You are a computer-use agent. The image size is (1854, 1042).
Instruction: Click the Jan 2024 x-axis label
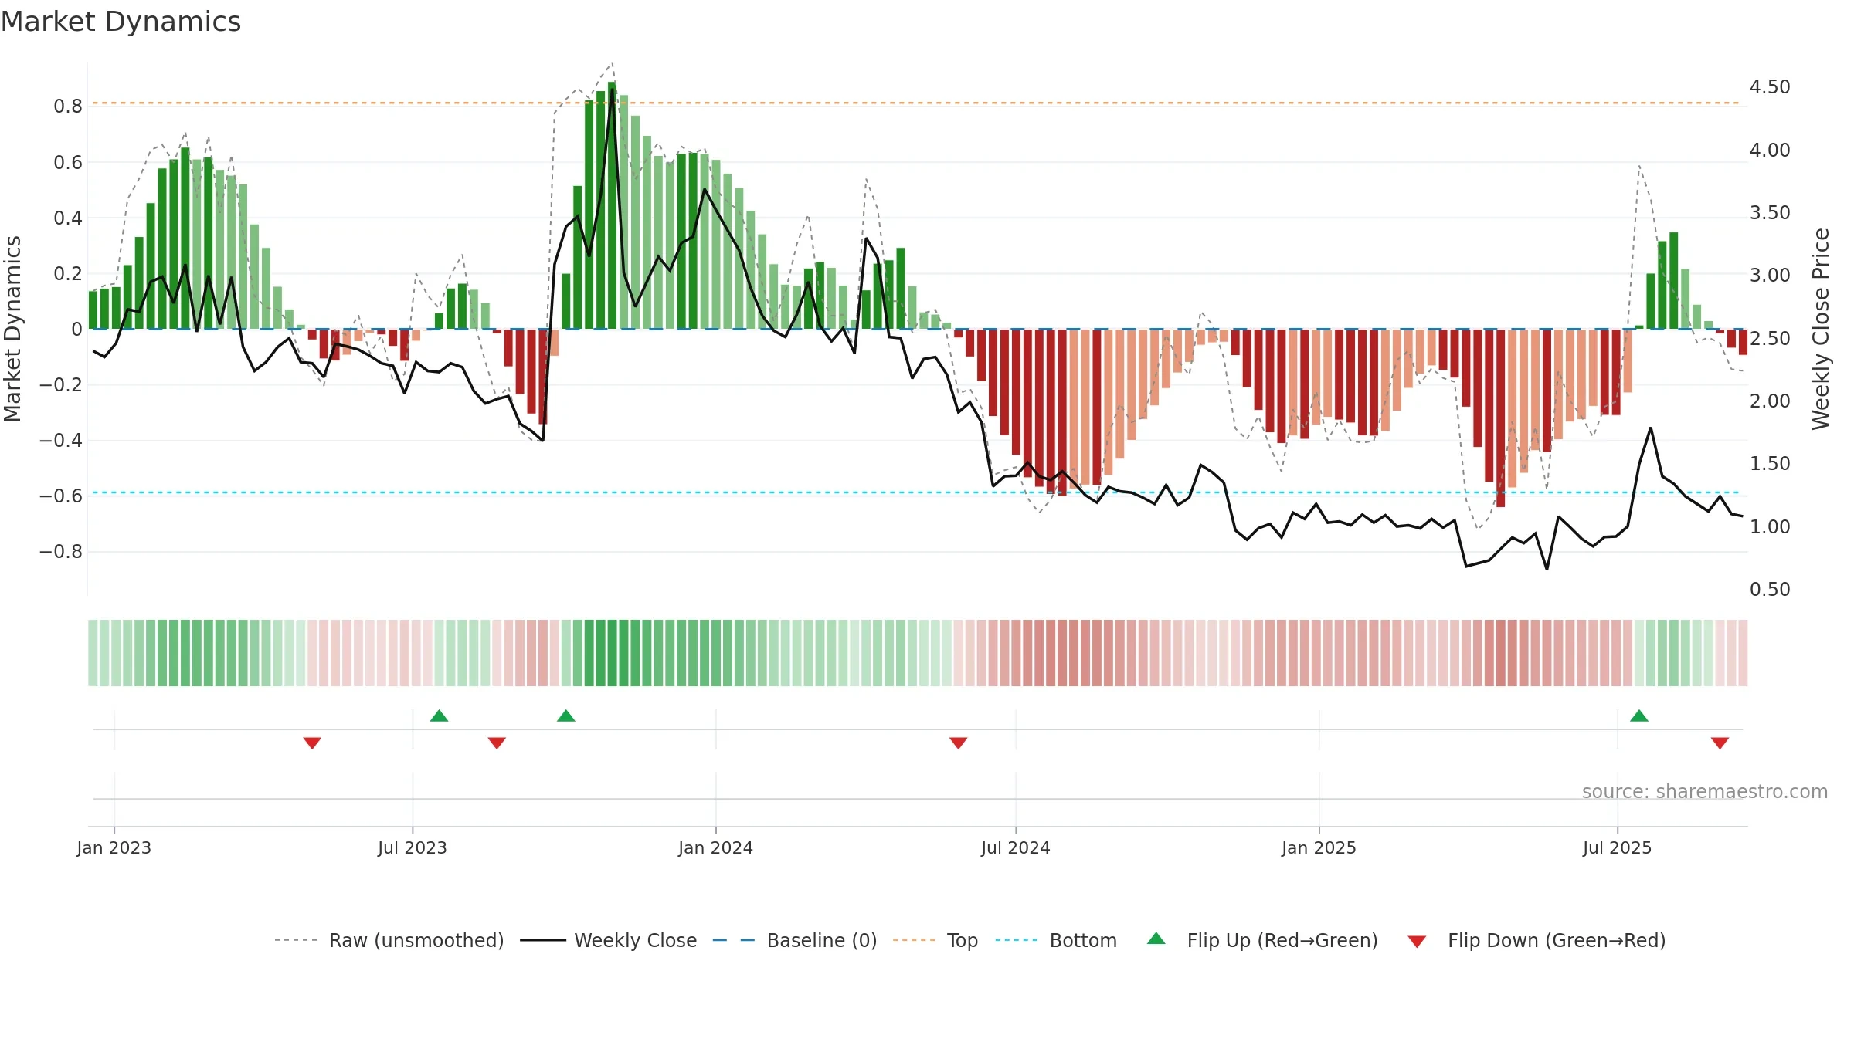click(x=716, y=847)
